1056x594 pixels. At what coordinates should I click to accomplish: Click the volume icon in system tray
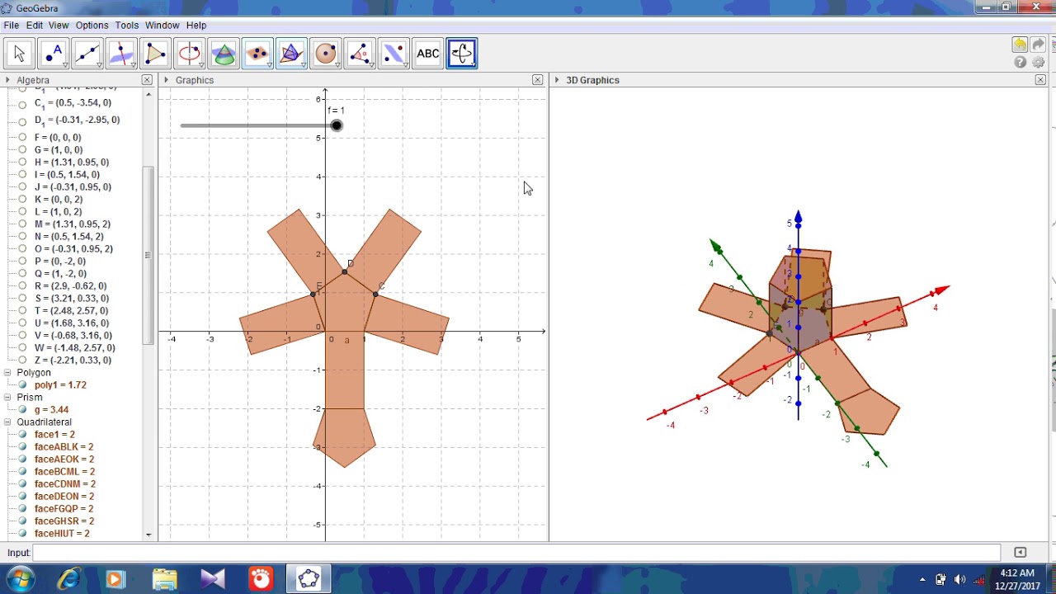[959, 579]
